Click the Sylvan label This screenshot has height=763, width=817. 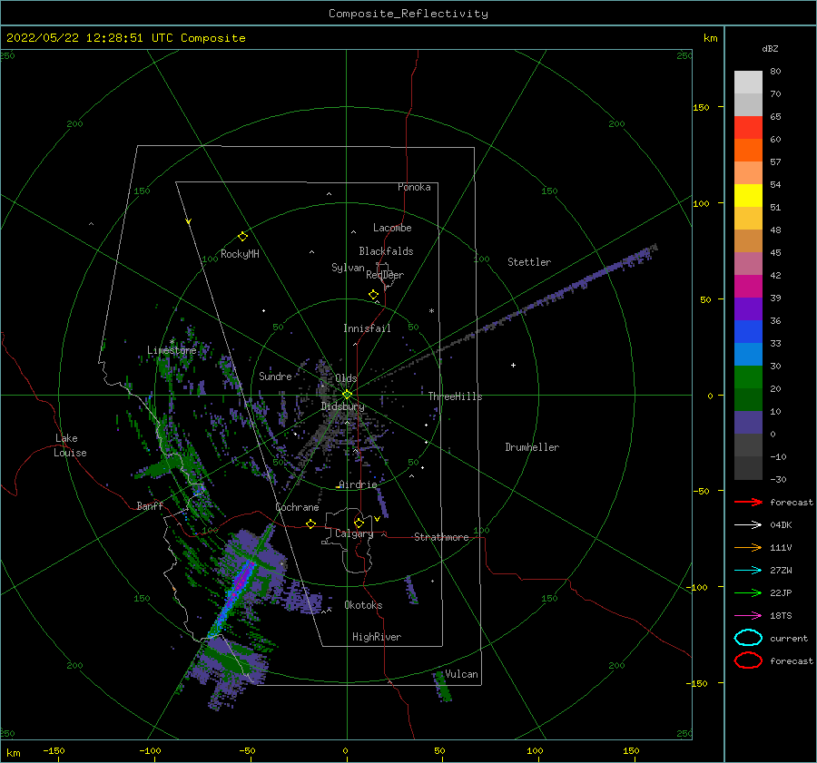tap(348, 268)
